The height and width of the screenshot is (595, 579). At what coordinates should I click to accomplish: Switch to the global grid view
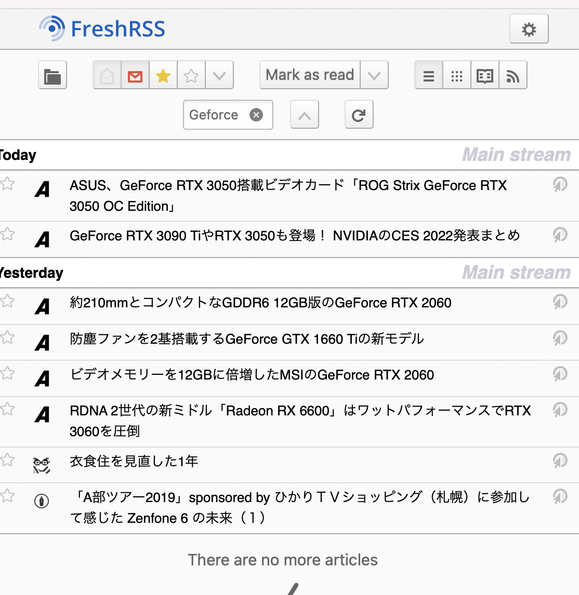pyautogui.click(x=457, y=75)
